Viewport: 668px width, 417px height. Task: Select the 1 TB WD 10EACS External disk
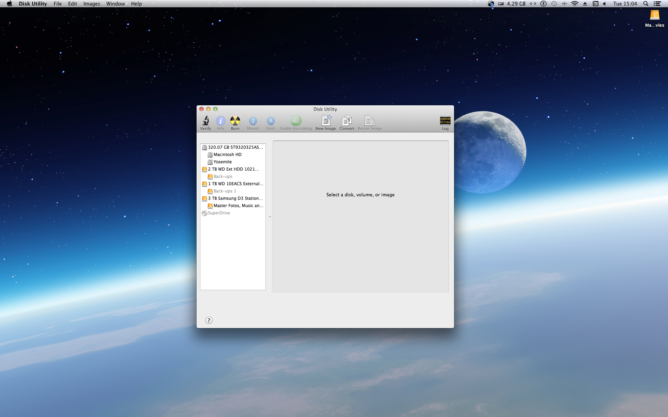(x=233, y=184)
